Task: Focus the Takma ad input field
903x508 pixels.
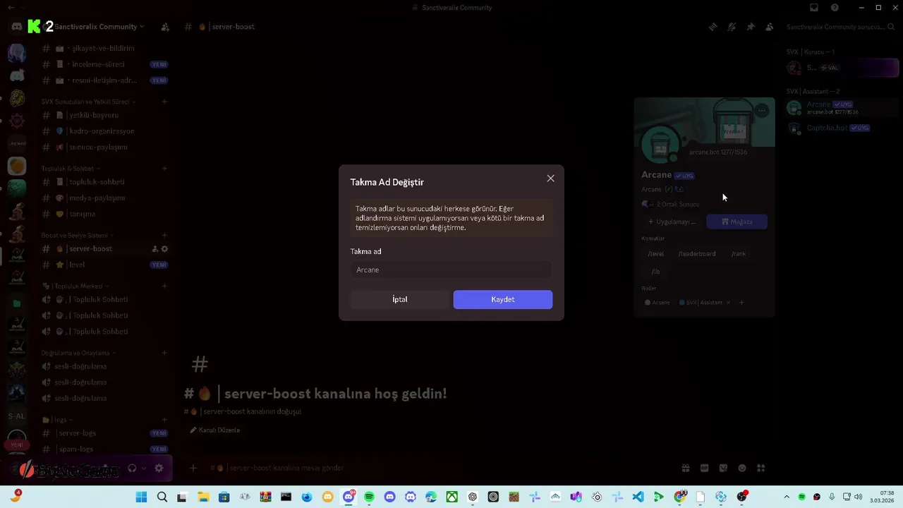Action: click(451, 270)
